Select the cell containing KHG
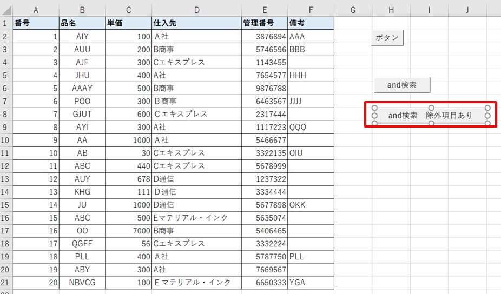501x294 pixels. click(82, 192)
